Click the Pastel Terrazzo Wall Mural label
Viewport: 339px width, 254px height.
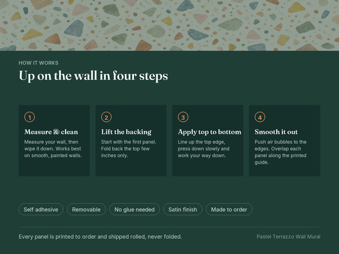288,237
